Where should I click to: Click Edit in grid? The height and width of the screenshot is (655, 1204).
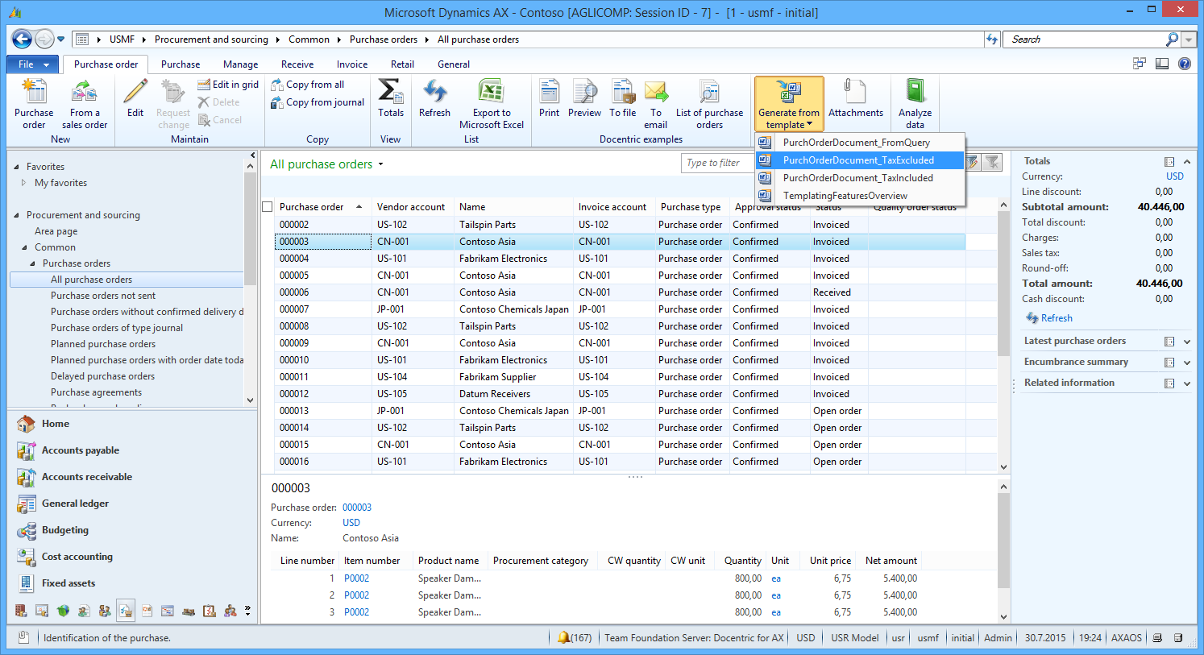(x=228, y=85)
